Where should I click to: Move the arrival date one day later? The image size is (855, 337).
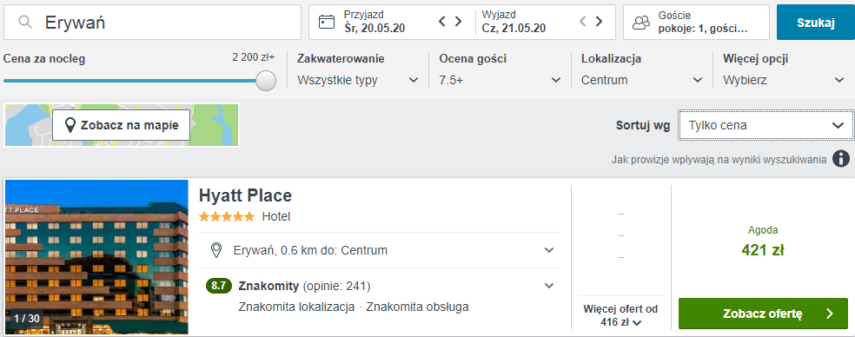458,22
